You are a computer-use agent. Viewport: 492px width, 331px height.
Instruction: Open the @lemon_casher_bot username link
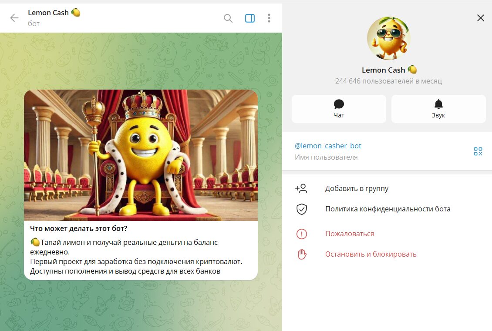click(328, 146)
